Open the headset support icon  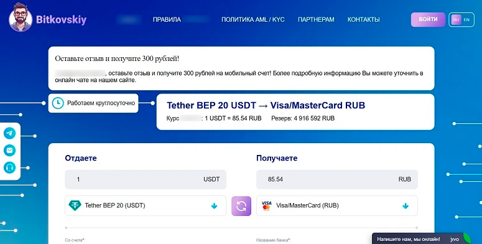[9, 167]
